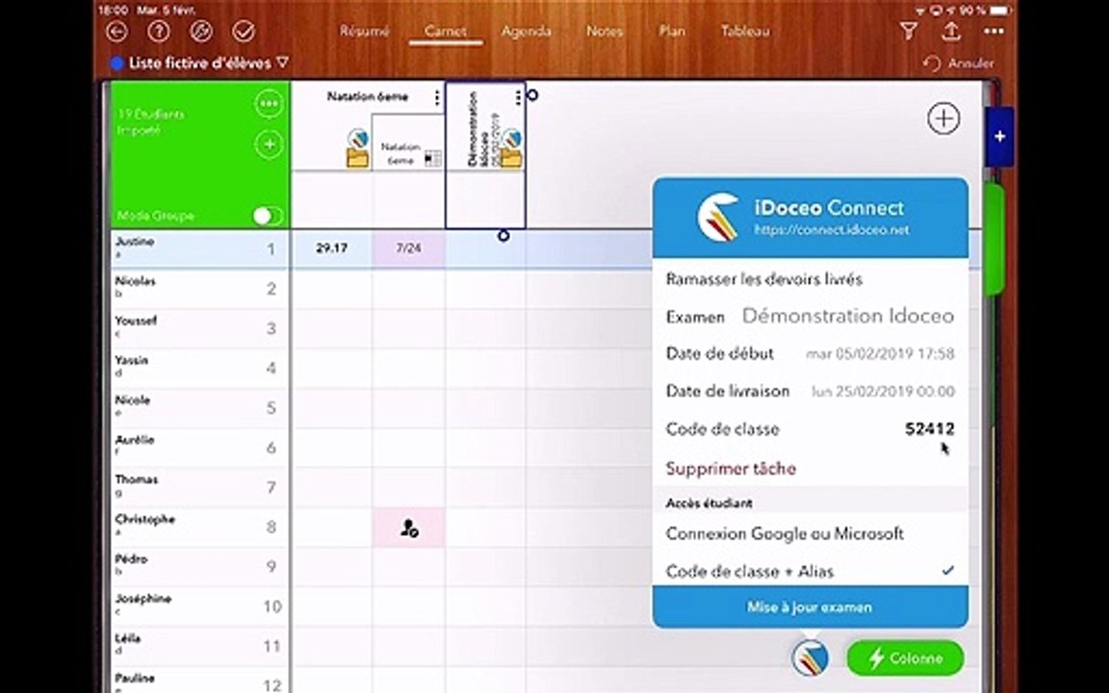Tap the share export icon
The width and height of the screenshot is (1109, 693).
tap(951, 31)
